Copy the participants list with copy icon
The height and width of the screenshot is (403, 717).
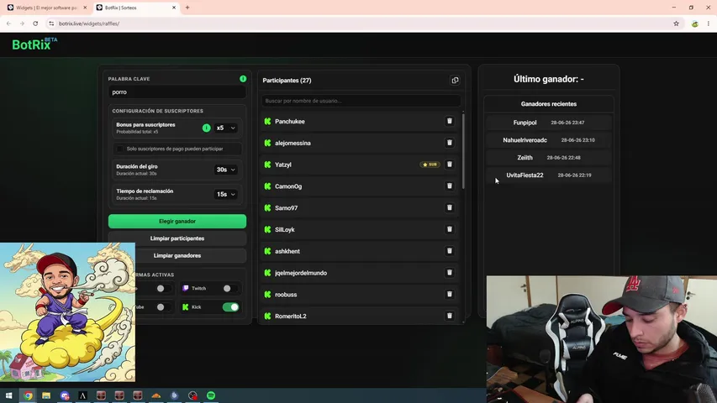(x=455, y=81)
